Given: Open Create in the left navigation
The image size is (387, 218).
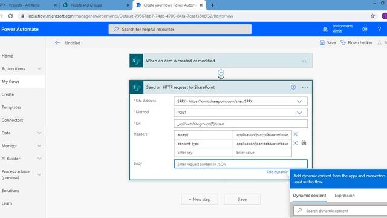Looking at the screenshot, I should click(8, 94).
